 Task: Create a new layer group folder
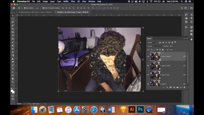click(178, 87)
